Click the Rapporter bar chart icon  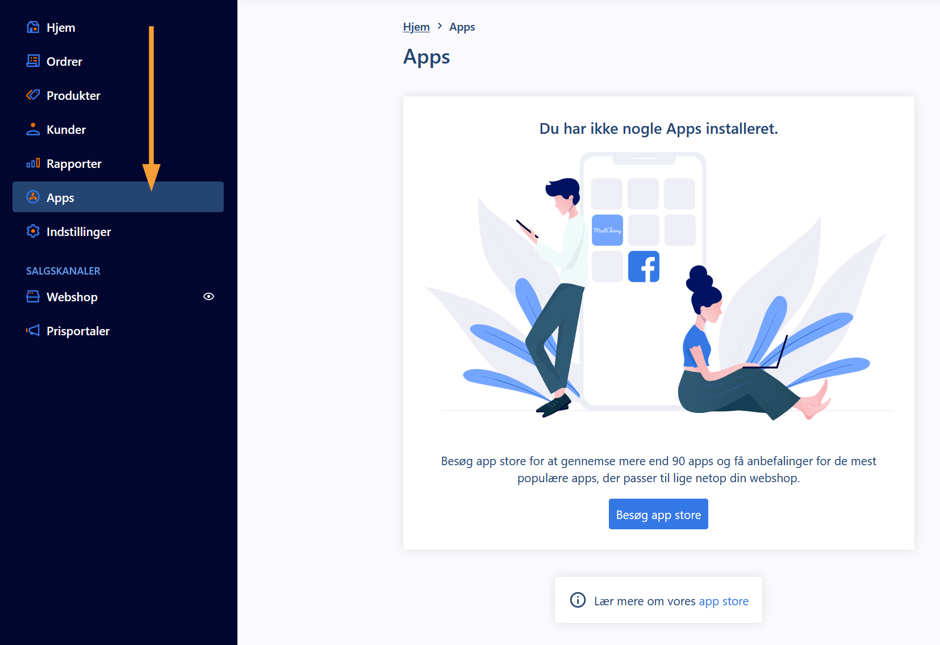33,163
